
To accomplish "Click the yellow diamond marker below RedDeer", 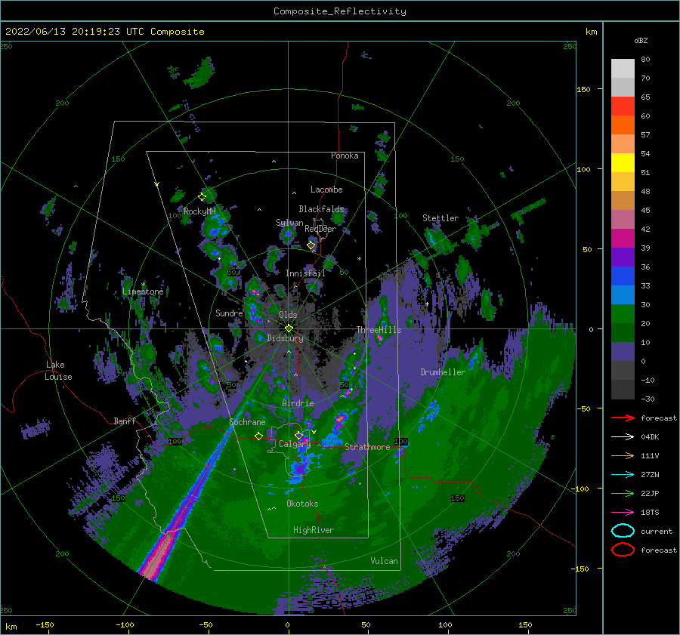I will tap(311, 245).
